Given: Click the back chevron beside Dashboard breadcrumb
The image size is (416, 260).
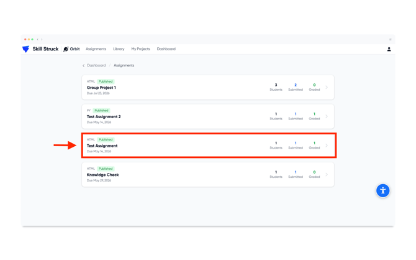Looking at the screenshot, I should 84,65.
